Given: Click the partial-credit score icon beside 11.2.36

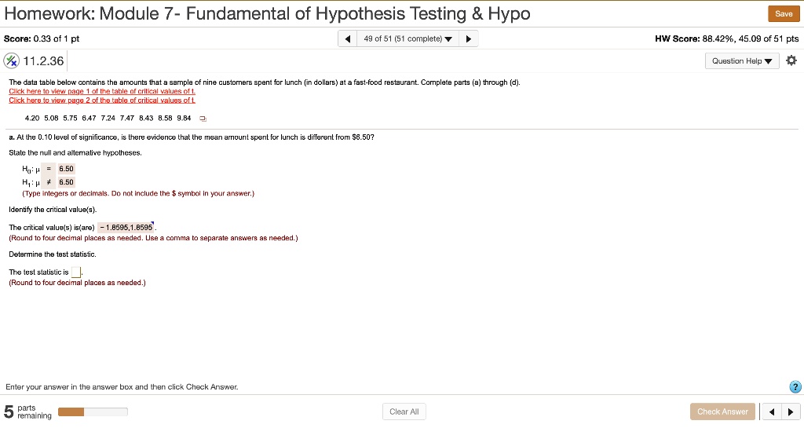Looking at the screenshot, I should pos(11,61).
